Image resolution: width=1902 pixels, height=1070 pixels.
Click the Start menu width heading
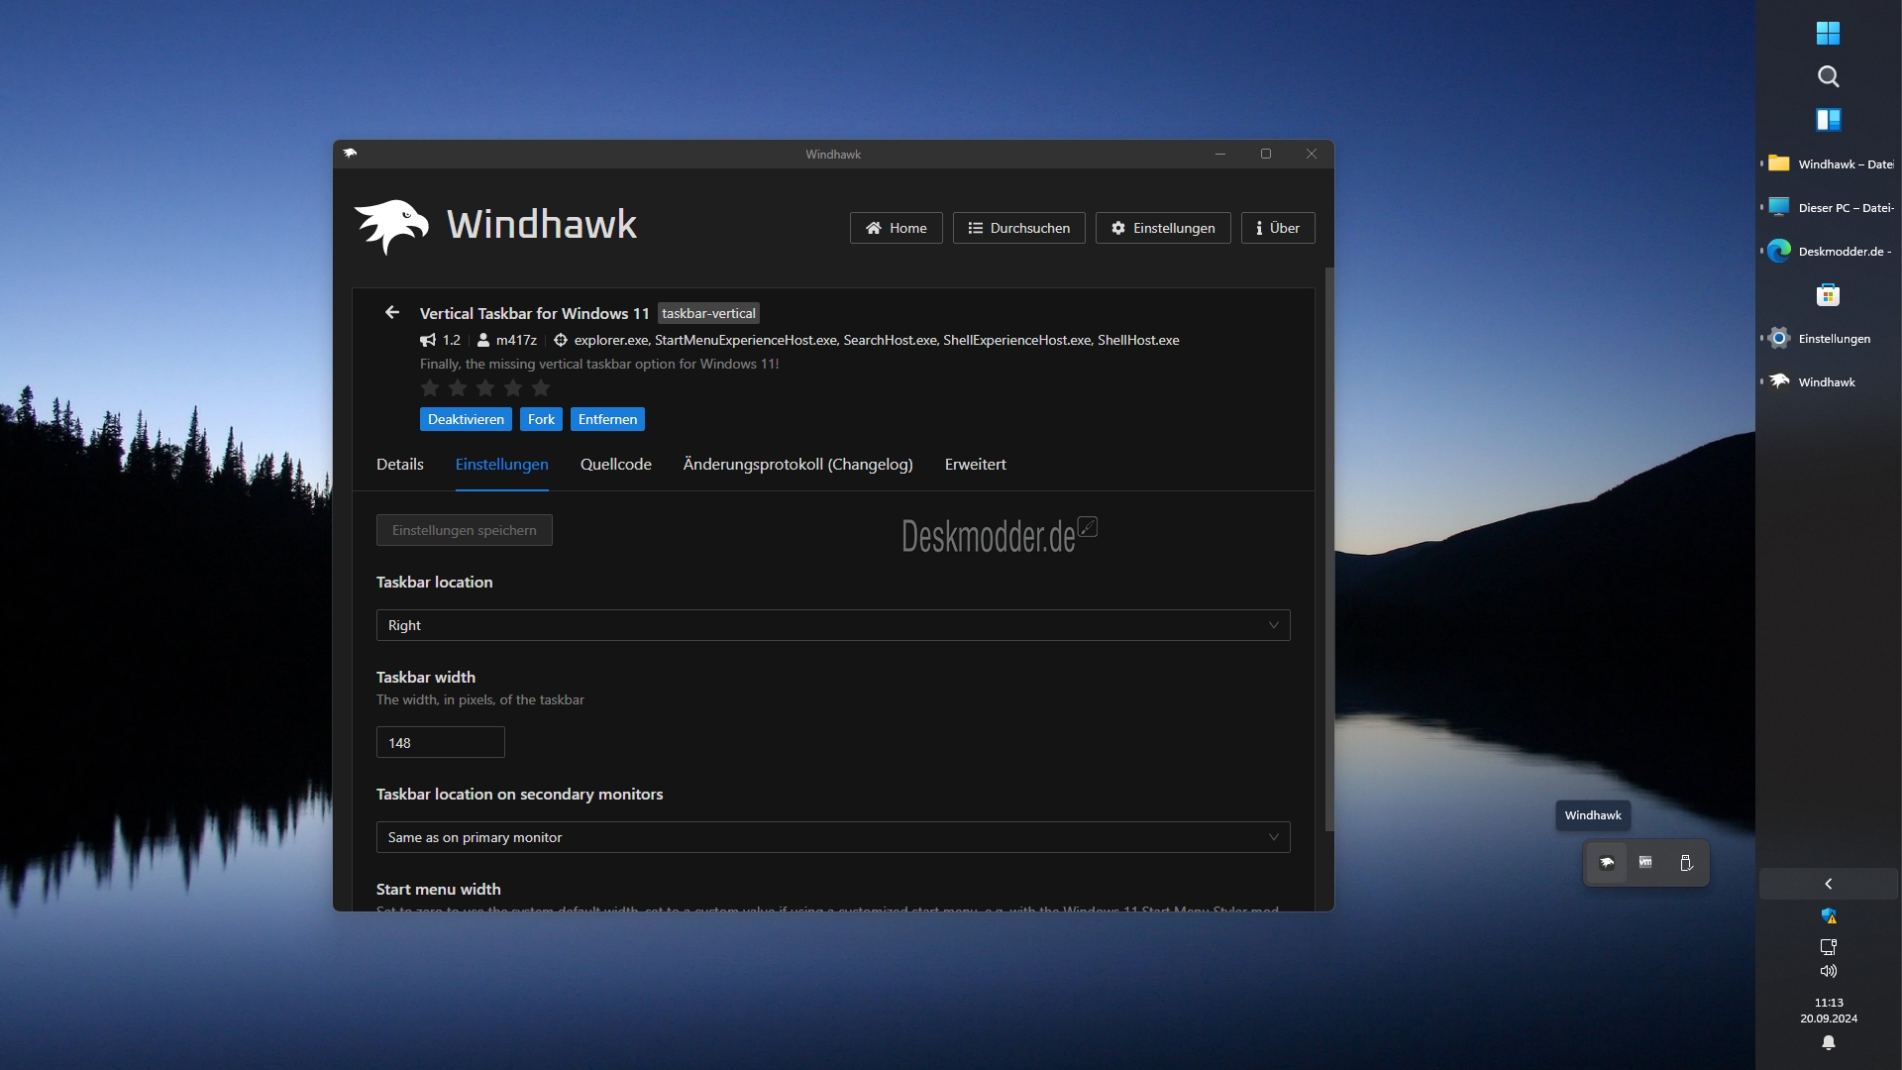coord(439,889)
